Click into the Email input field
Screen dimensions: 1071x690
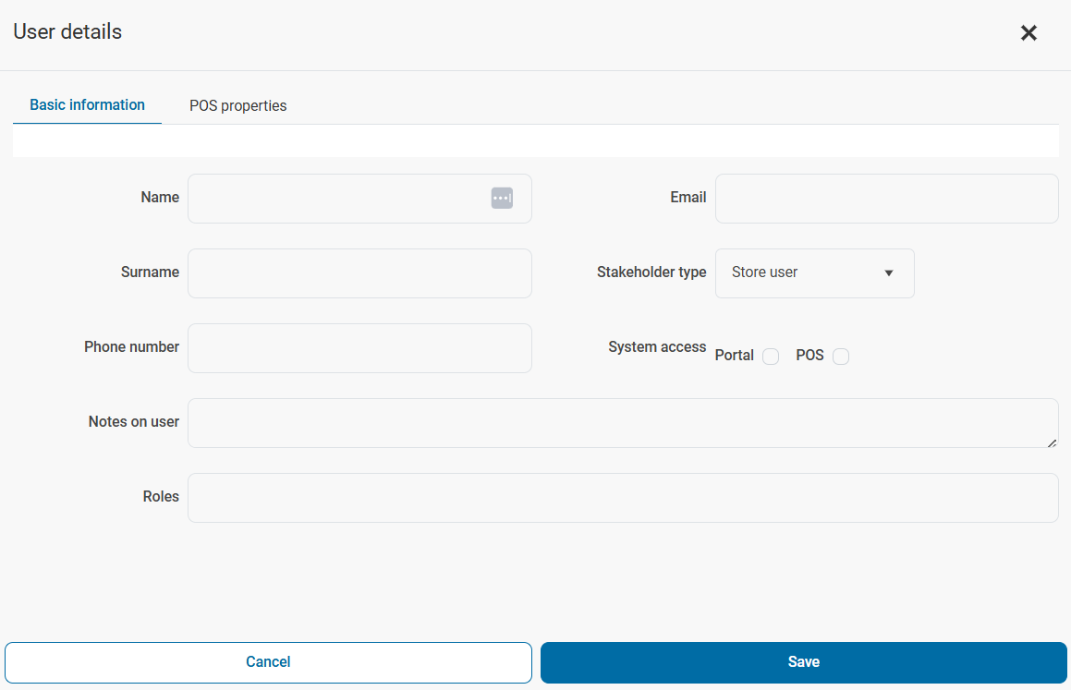886,199
